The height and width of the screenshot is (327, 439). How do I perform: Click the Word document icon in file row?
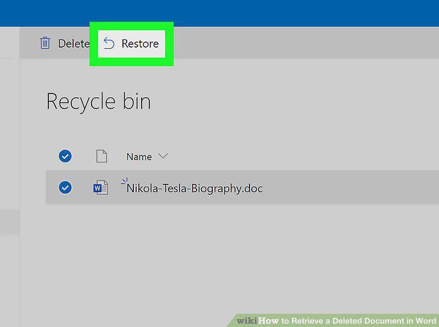[x=101, y=187]
